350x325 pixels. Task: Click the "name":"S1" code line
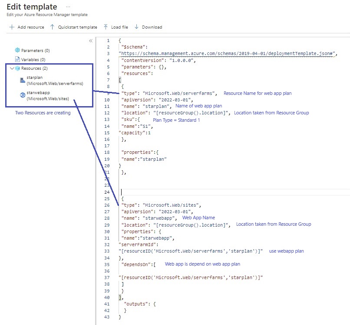tap(137, 126)
